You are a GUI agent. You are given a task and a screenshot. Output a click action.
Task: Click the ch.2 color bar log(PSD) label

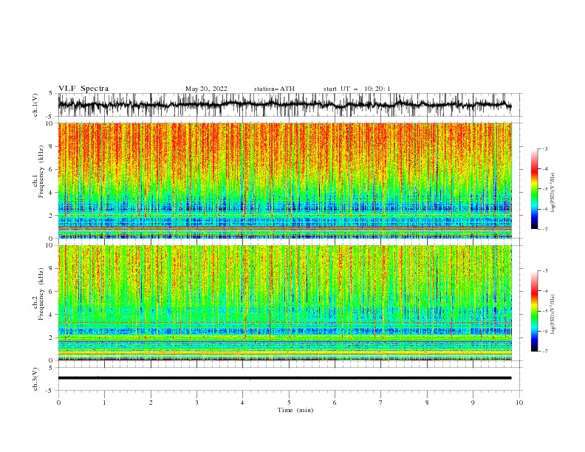pyautogui.click(x=552, y=315)
